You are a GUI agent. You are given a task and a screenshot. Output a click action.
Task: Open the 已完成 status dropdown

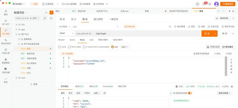point(65,26)
